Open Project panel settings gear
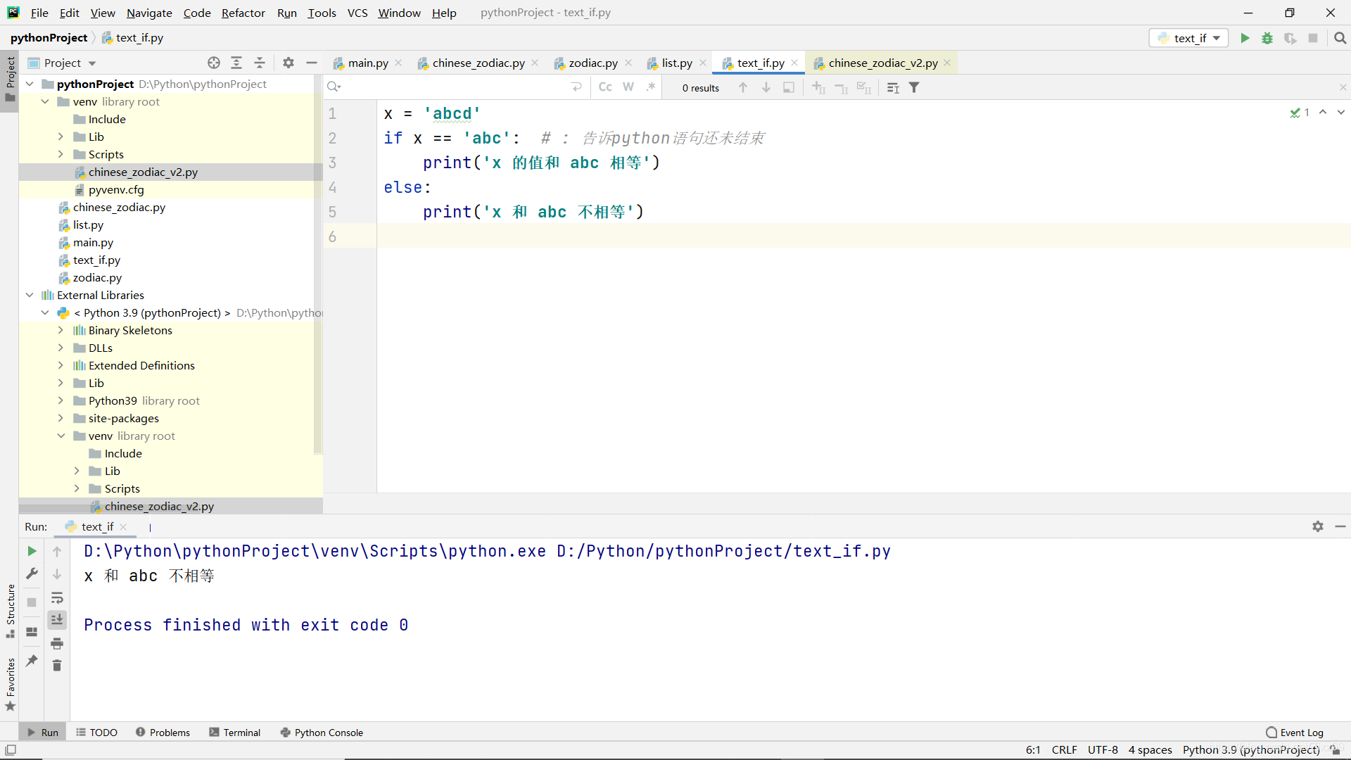This screenshot has height=760, width=1351. pyautogui.click(x=288, y=63)
